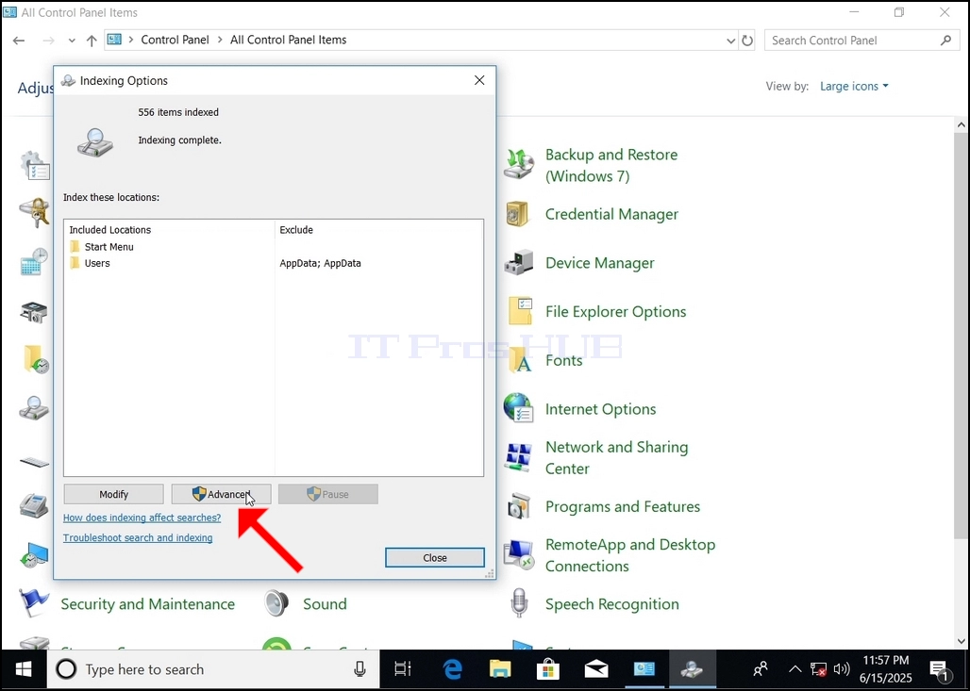The width and height of the screenshot is (970, 691).
Task: Open the Fonts folder icon
Action: pos(520,360)
